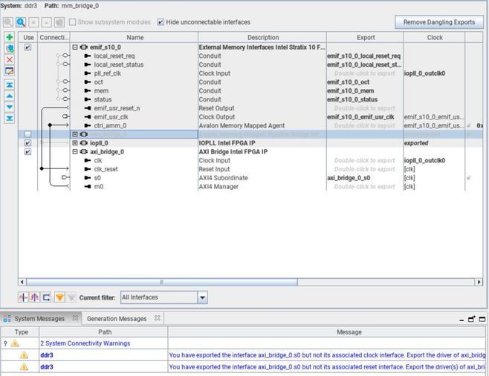Switch to the Generation Messages tab
This screenshot has width=489, height=376.
(x=117, y=319)
